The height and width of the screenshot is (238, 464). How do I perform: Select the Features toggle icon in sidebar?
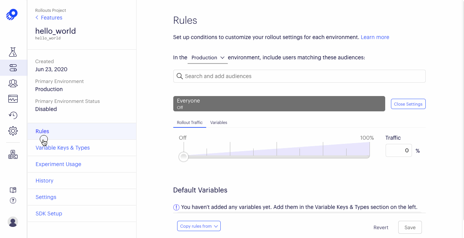(13, 68)
